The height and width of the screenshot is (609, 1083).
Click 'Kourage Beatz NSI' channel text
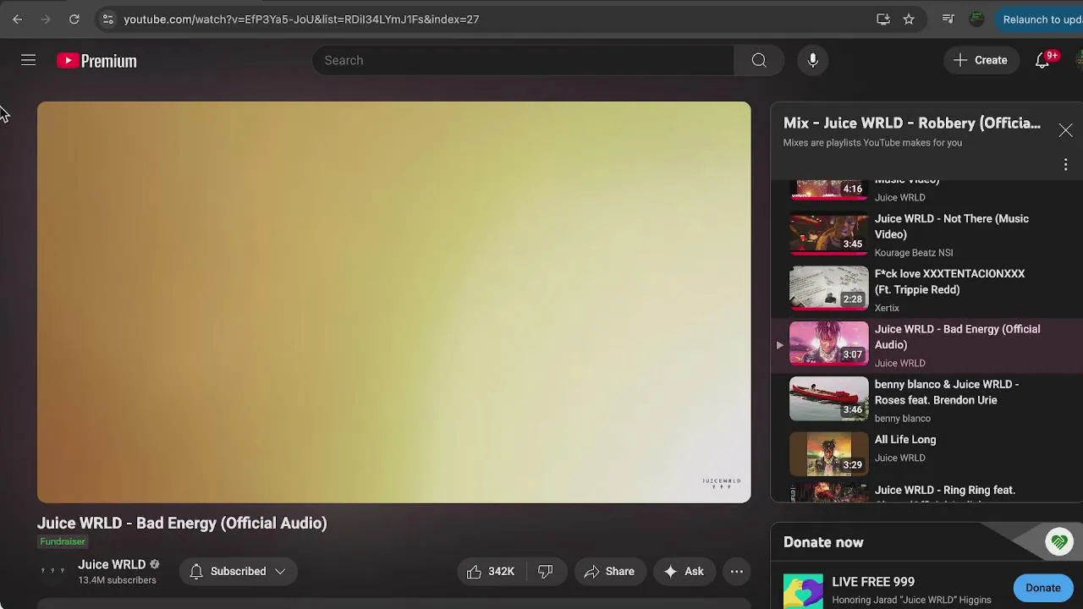point(914,253)
